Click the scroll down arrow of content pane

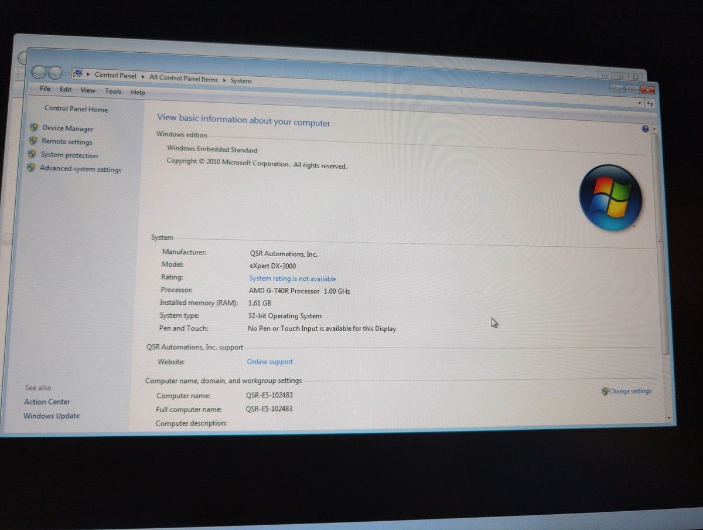pos(669,417)
